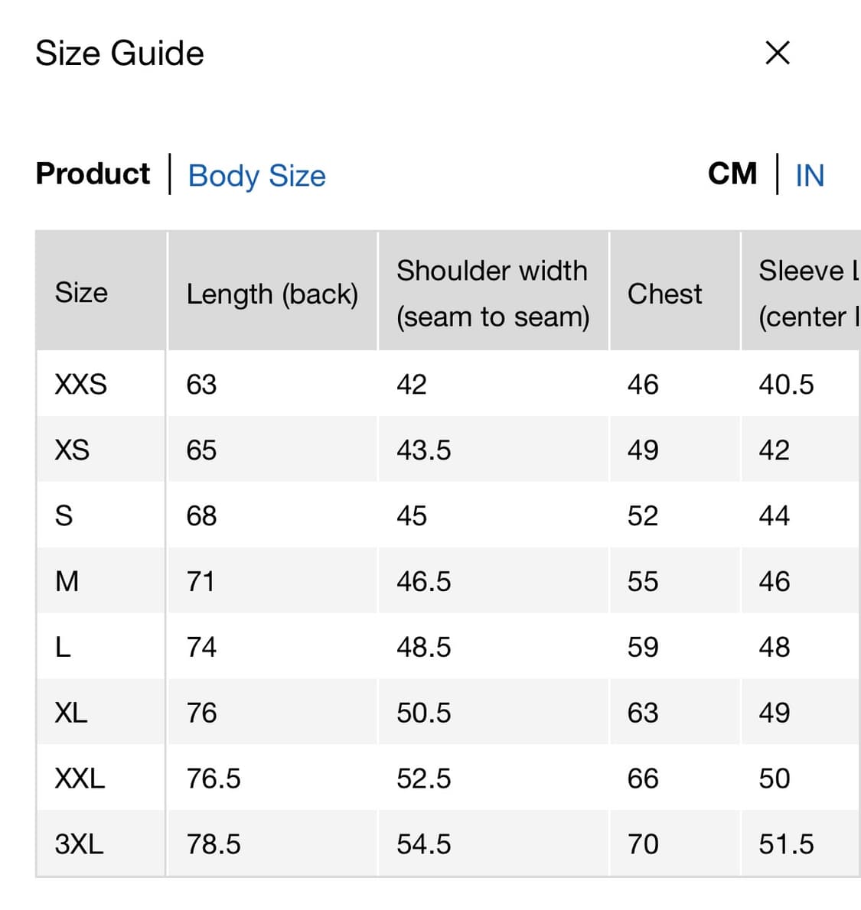Select CM measurement units
The image size is (861, 910).
[732, 174]
